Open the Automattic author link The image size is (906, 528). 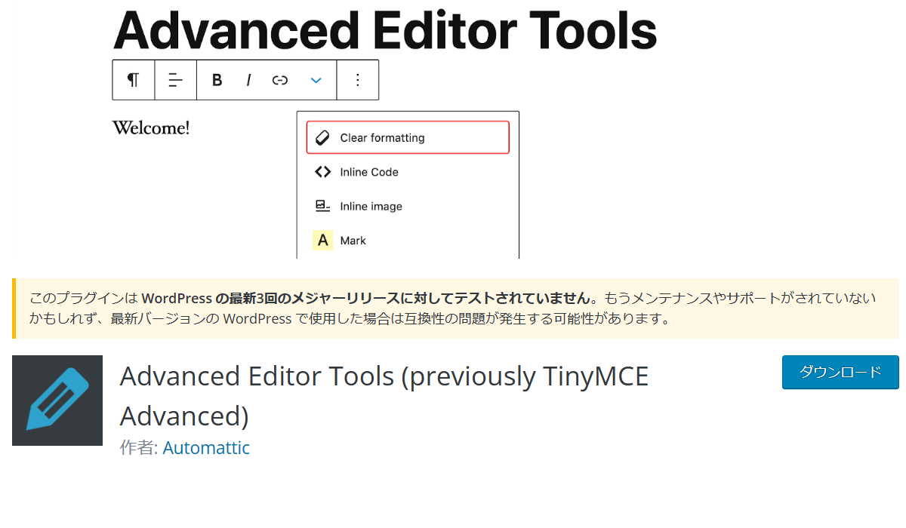click(206, 448)
